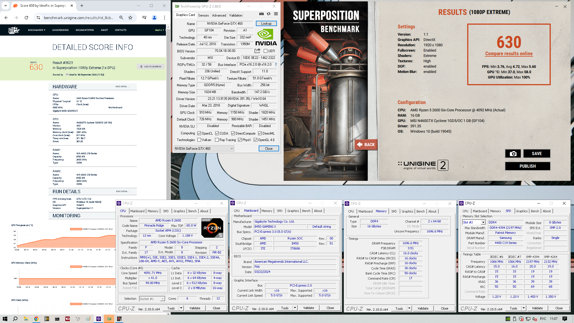Toggle the UEFI checkbox in GPU-Z
The image size is (574, 323).
265,51
